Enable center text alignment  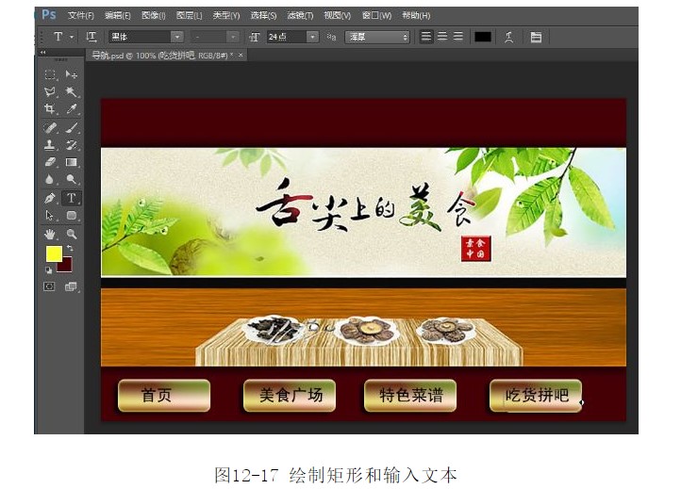pos(441,37)
